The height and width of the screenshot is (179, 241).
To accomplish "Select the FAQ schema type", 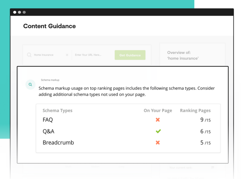I will tap(48, 120).
